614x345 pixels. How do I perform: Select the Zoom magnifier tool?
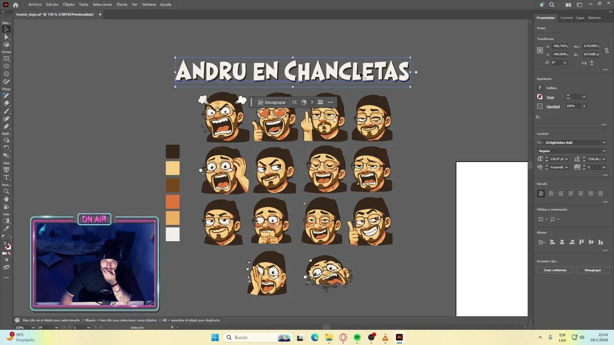coord(7,191)
